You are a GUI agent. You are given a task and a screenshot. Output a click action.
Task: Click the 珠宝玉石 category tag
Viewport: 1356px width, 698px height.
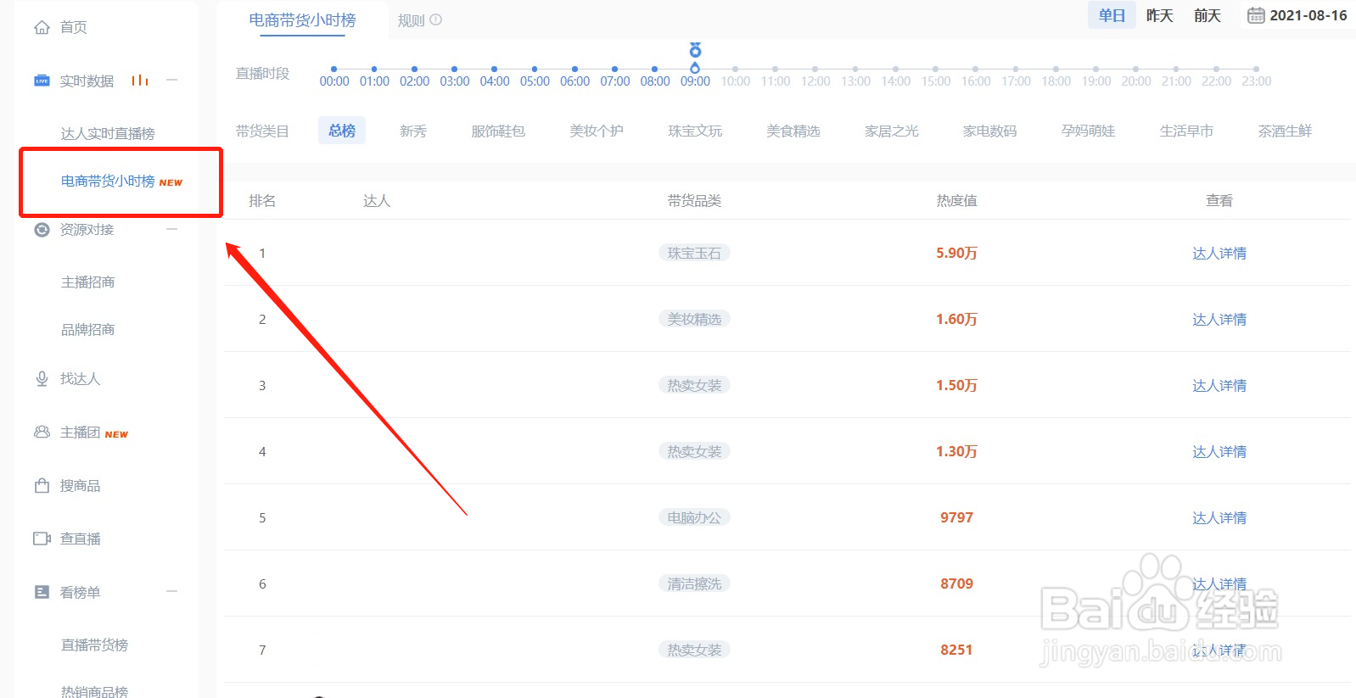pos(694,253)
